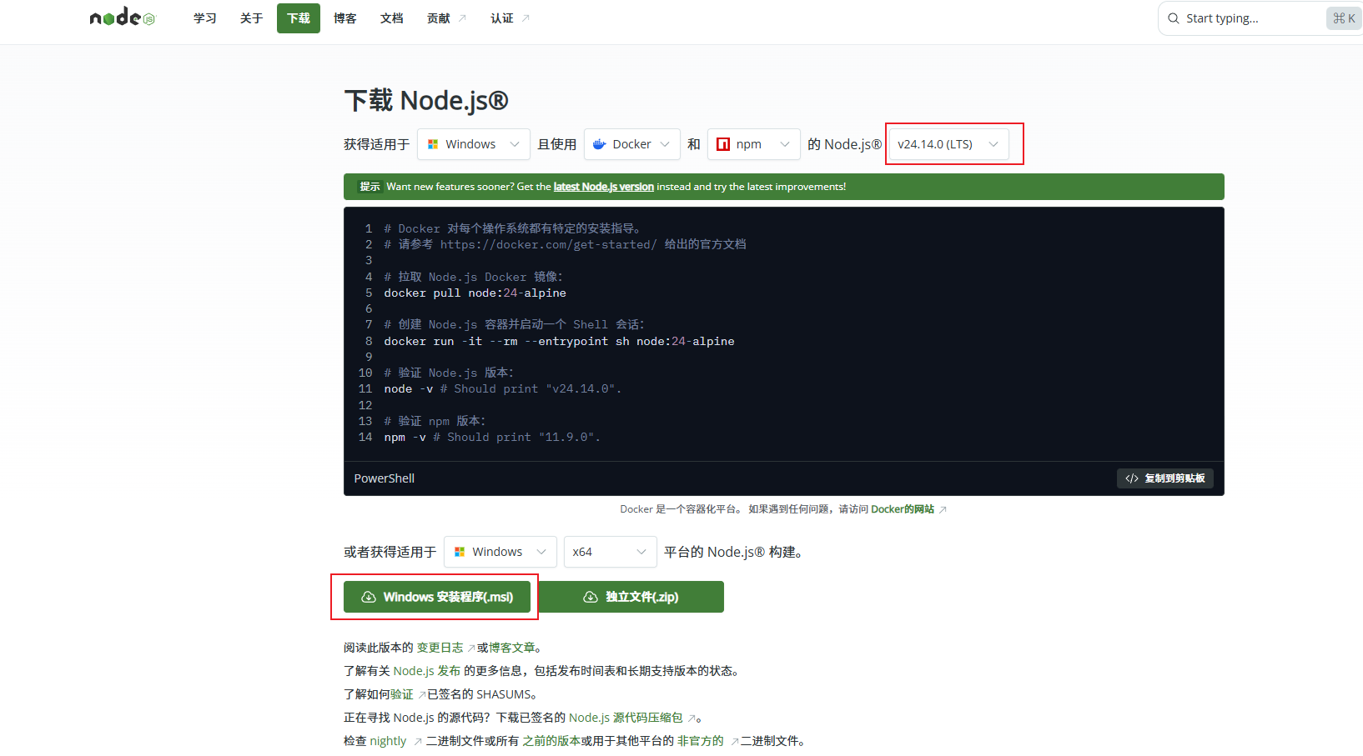The width and height of the screenshot is (1363, 756).
Task: Open the 验证 SHASUMS link
Action: (402, 694)
